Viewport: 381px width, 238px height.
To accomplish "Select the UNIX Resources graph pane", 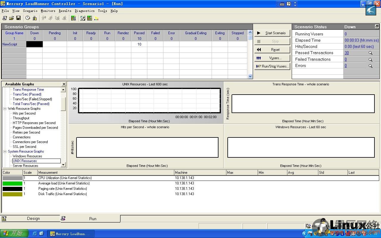I will (146, 102).
